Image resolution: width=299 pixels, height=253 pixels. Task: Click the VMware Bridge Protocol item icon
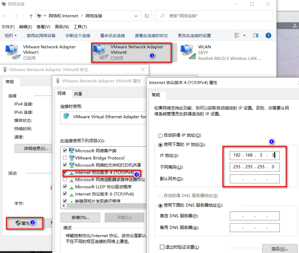coord(72,158)
